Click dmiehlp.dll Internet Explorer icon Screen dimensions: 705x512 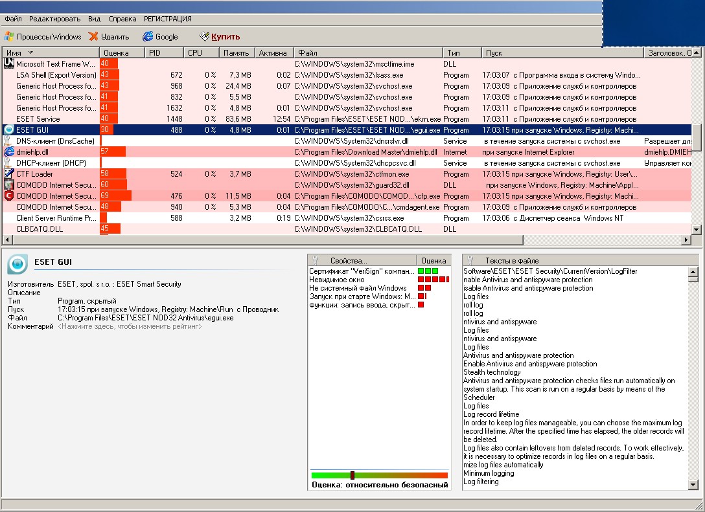(8, 152)
